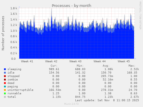The width and height of the screenshot is (143, 107).
Task: Click the 'Max:' column header
Action: coord(132,66)
